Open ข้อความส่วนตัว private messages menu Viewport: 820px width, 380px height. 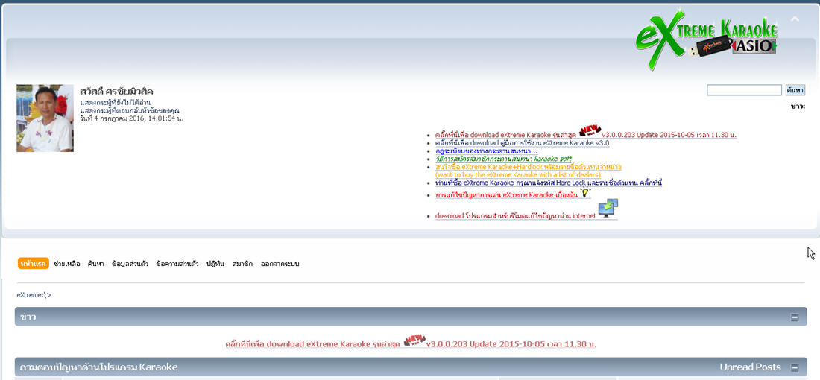click(x=177, y=264)
